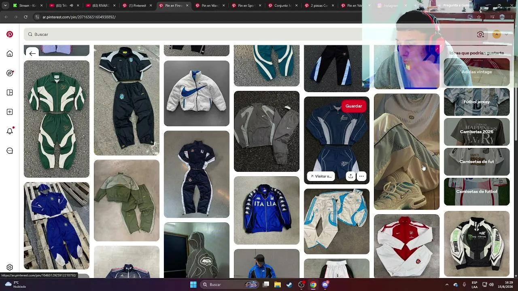Open the green and white tracksuit pin
Viewport: 518px width, 291px height.
(57, 119)
